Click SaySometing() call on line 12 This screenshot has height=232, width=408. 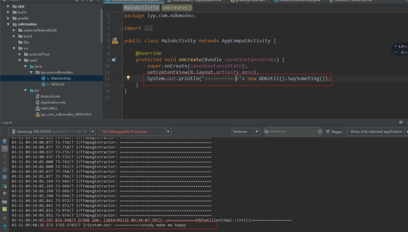[x=306, y=78]
